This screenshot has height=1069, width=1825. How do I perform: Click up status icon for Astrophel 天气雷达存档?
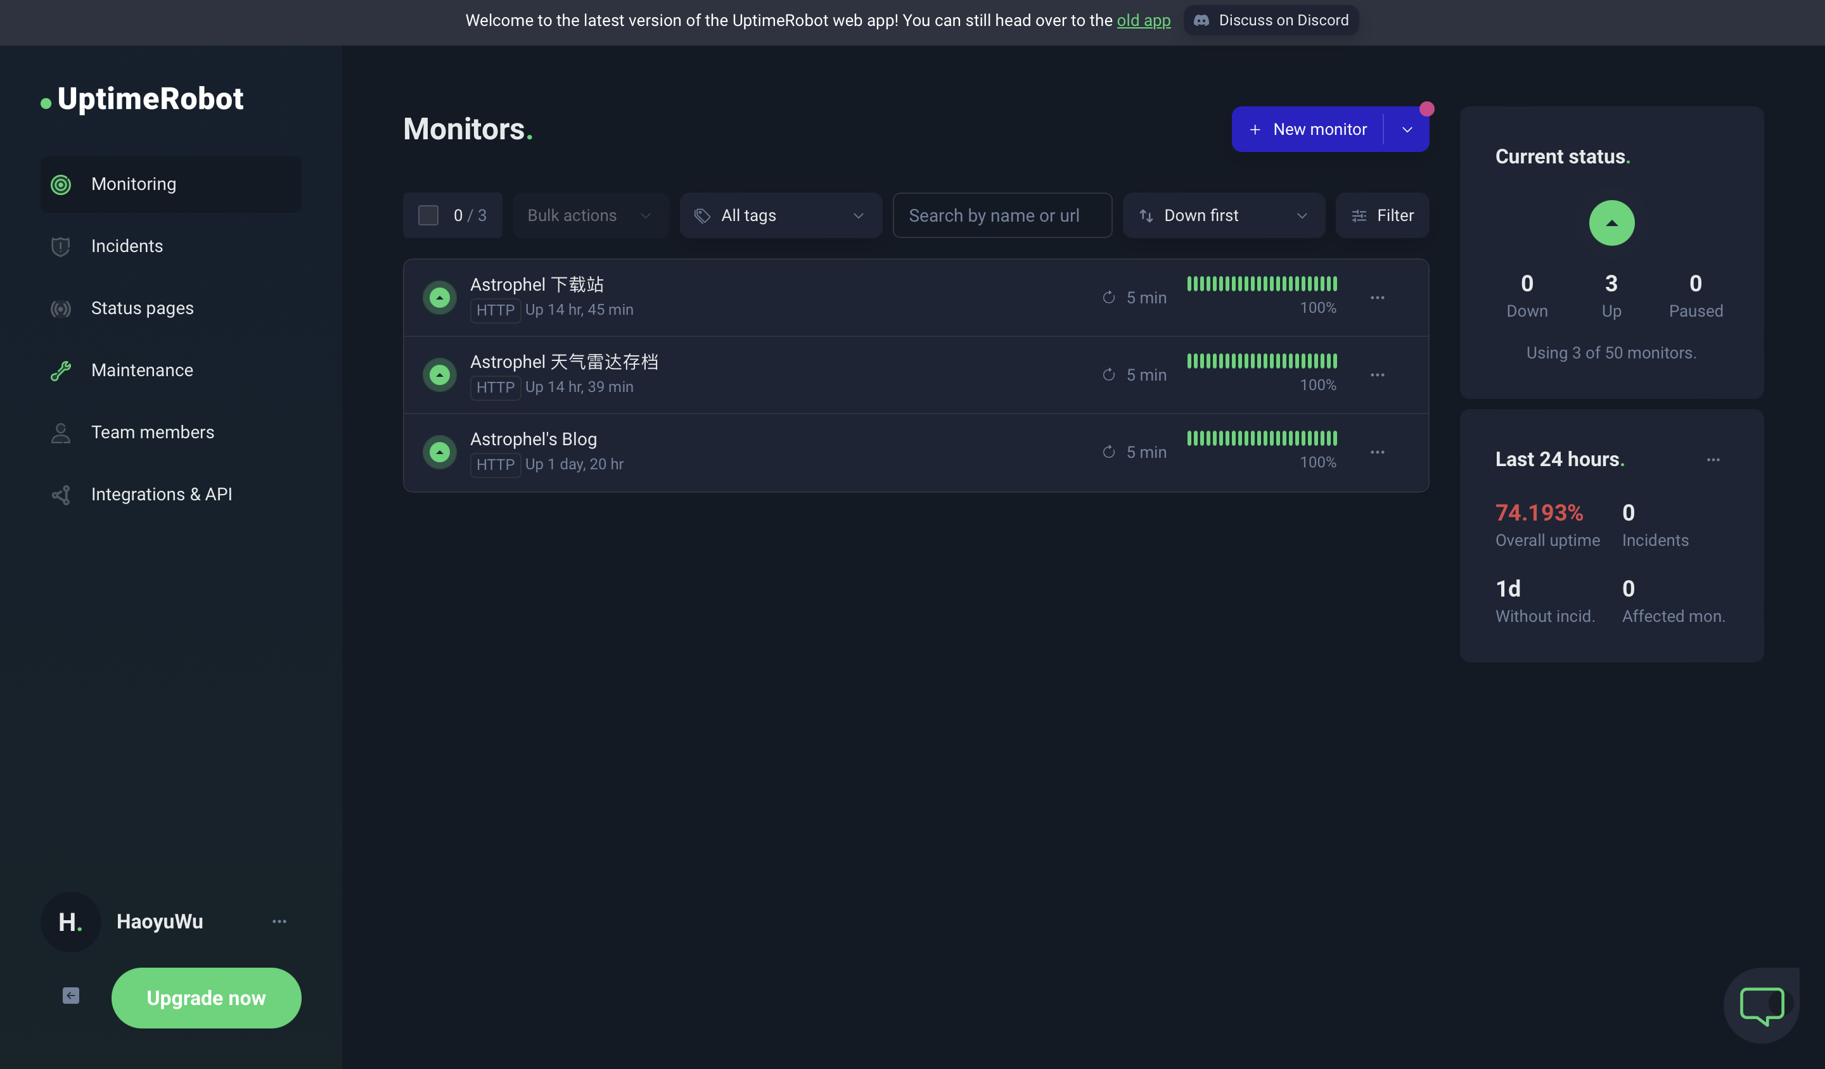(x=439, y=375)
